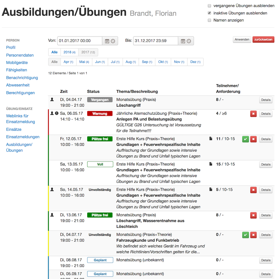This screenshot has height=279, width=276.
Task: Open the calendar picker for the Bis date
Action: [x=183, y=41]
